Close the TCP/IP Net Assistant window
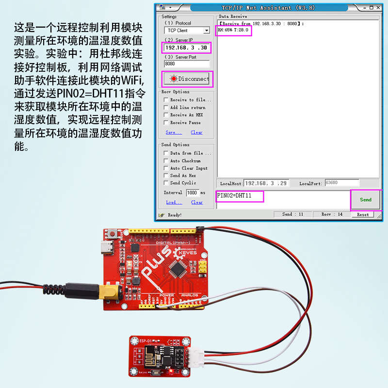 click(378, 8)
